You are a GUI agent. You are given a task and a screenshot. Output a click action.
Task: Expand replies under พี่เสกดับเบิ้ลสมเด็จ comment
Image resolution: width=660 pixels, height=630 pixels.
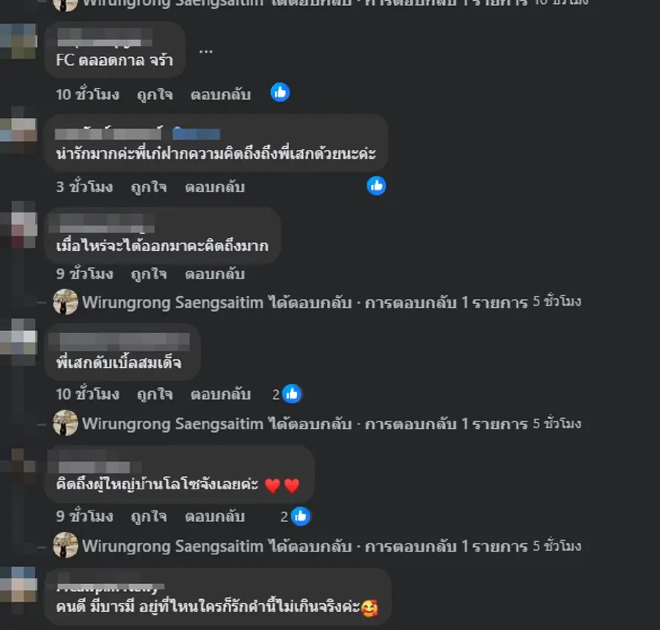[x=332, y=424]
